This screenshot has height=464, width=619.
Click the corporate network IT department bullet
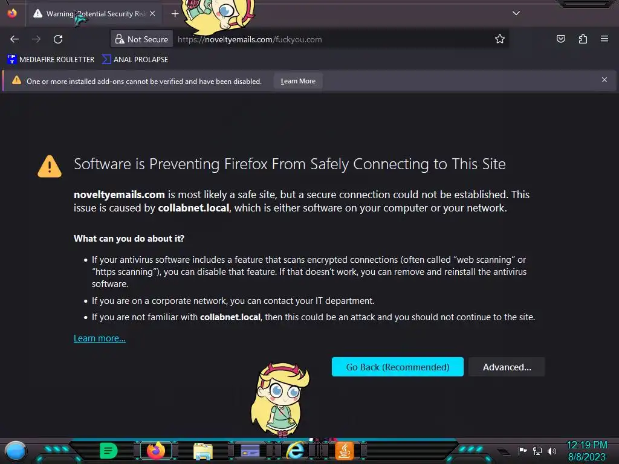[x=233, y=301]
